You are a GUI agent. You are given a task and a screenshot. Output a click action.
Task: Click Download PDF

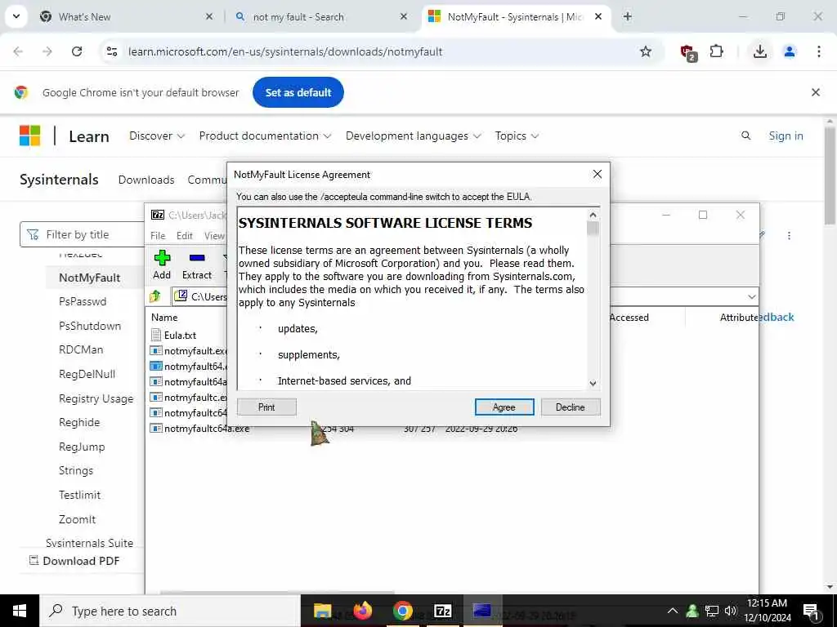point(74,561)
